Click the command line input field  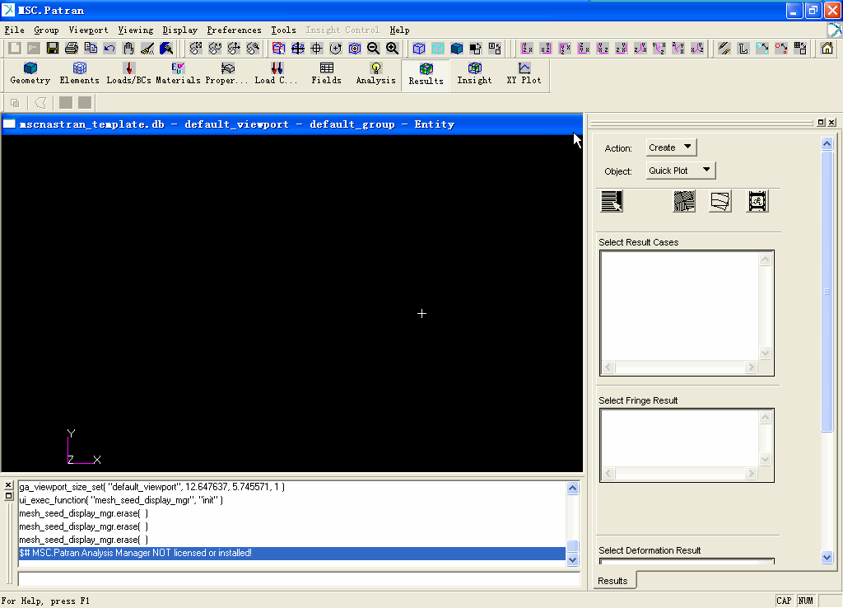pos(299,579)
